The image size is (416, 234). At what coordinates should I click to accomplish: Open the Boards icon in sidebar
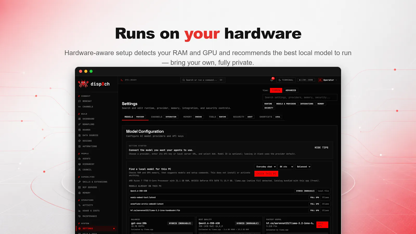(x=80, y=130)
